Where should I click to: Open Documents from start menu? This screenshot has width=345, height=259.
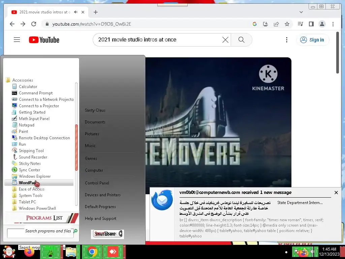tap(95, 122)
